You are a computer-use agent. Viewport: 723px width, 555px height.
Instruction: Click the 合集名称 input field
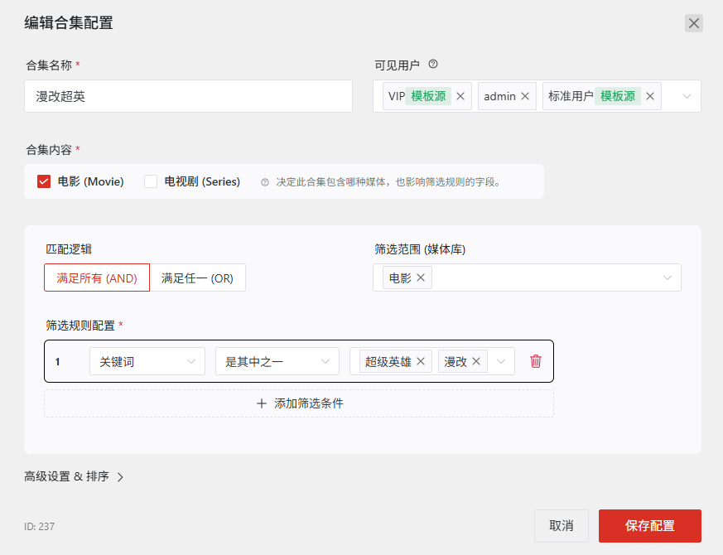[x=189, y=96]
